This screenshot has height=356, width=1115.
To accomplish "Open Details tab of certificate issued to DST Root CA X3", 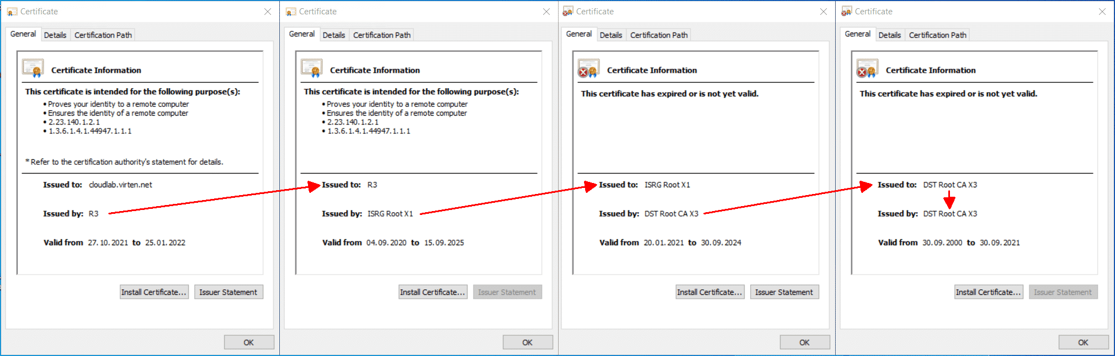I will [x=890, y=35].
